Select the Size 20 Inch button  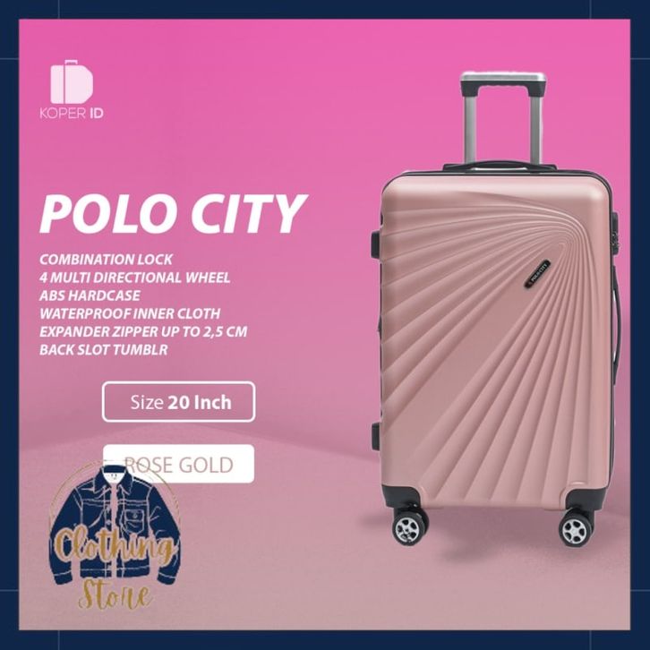click(x=179, y=402)
